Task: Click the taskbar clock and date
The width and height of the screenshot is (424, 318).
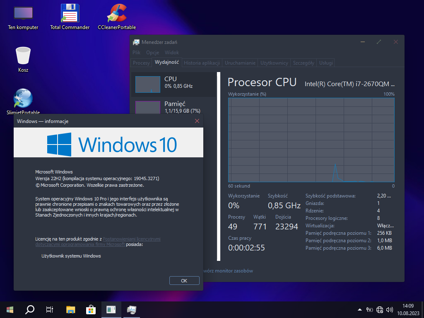Action: [x=408, y=309]
